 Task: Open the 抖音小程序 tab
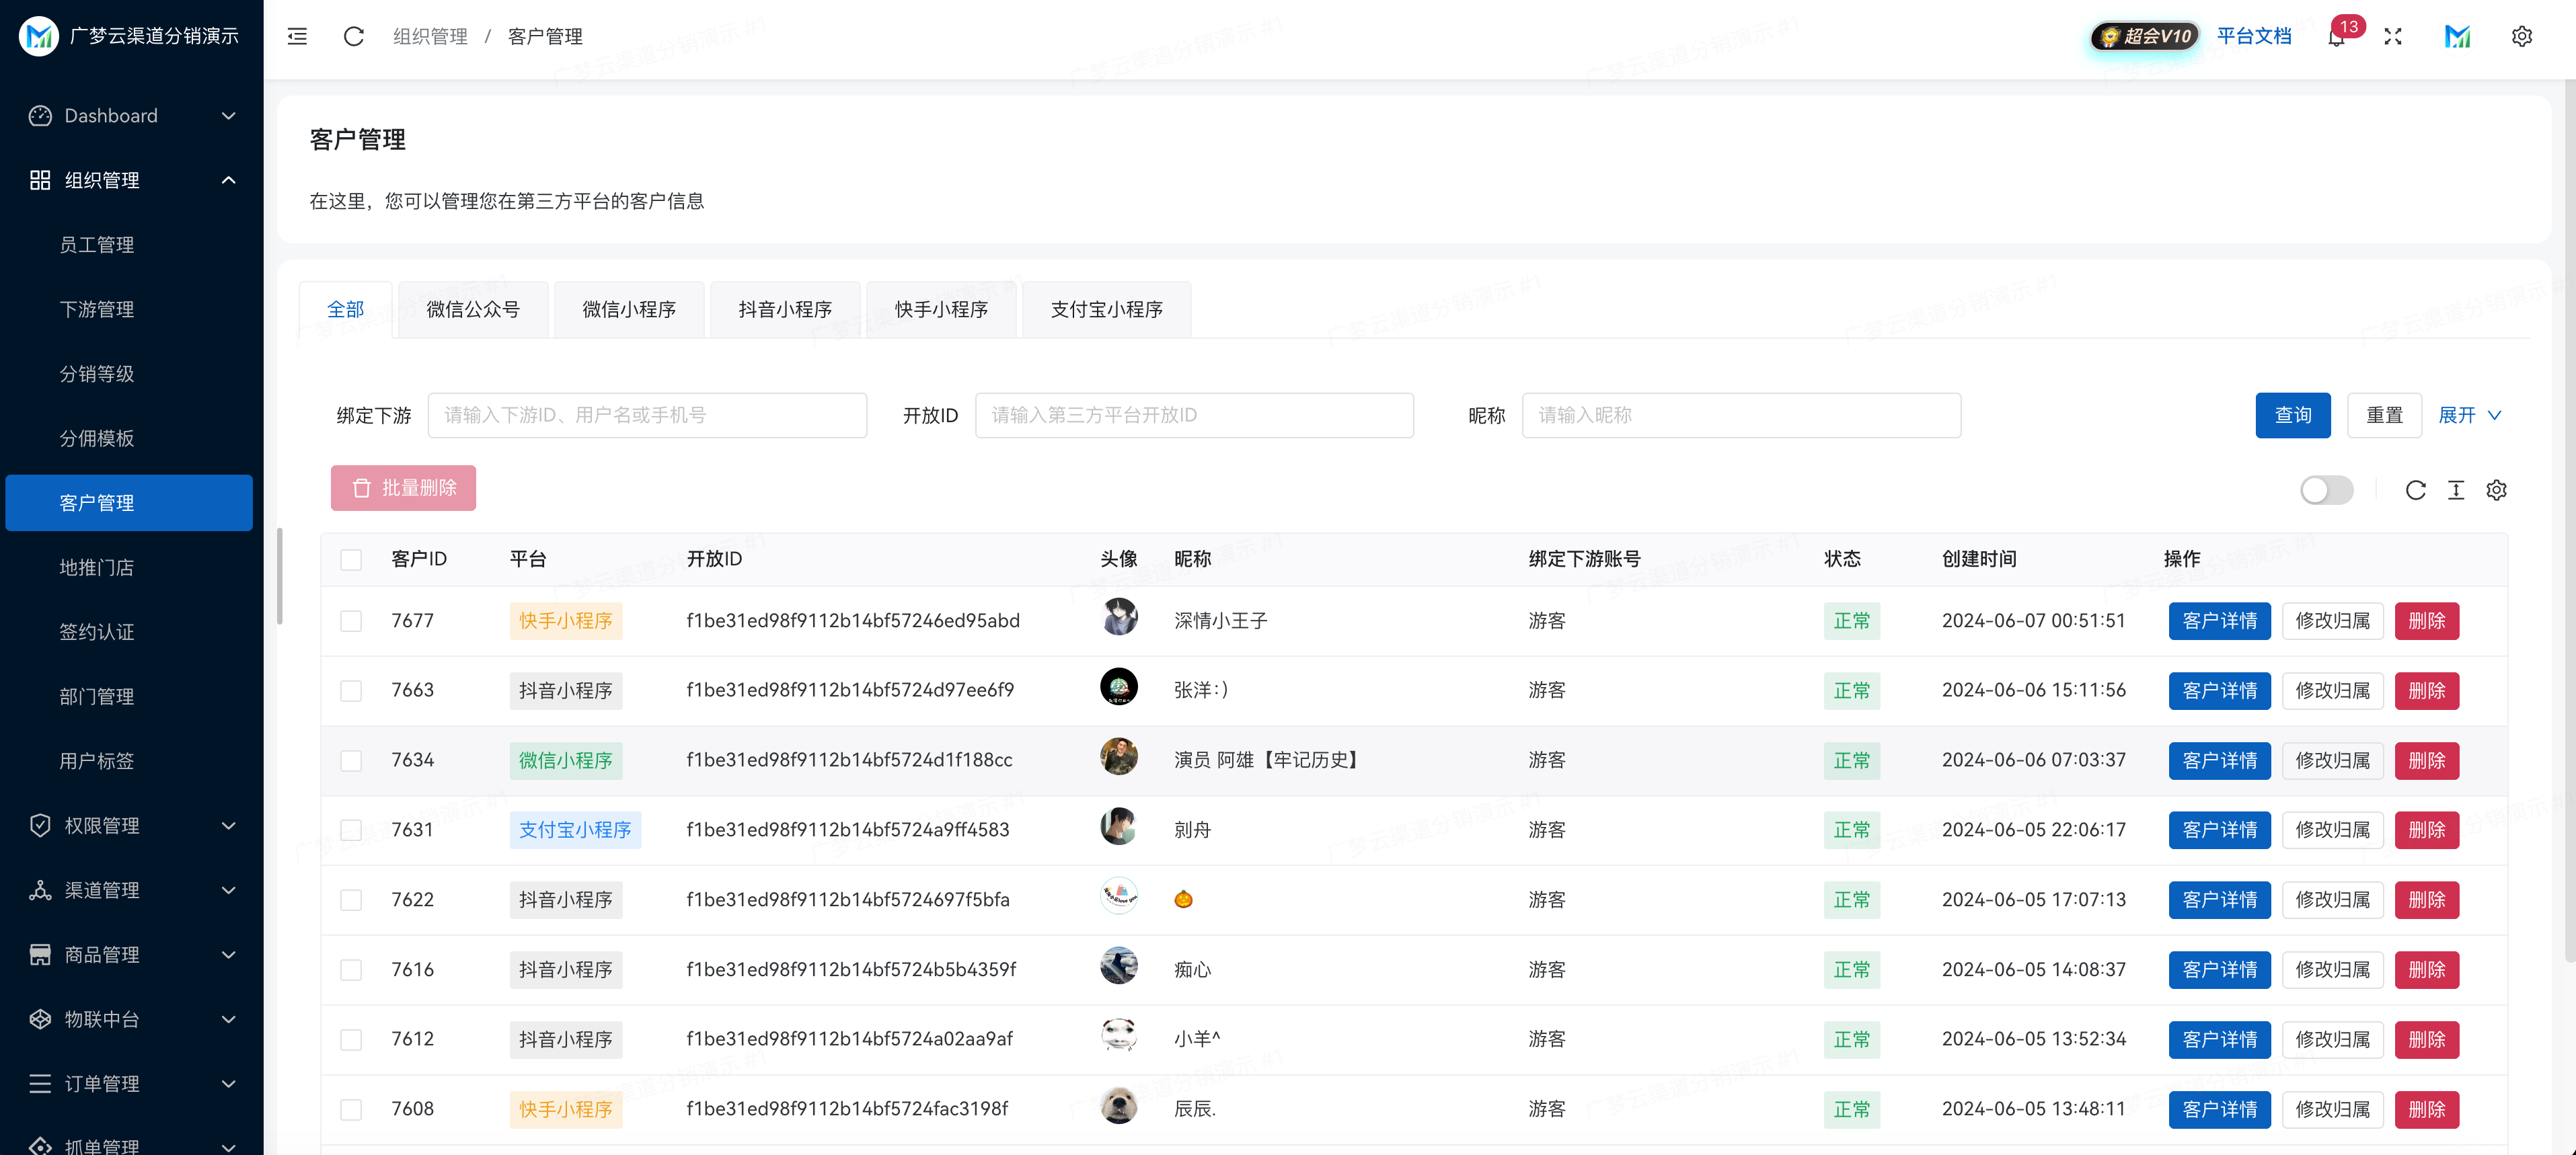(785, 310)
